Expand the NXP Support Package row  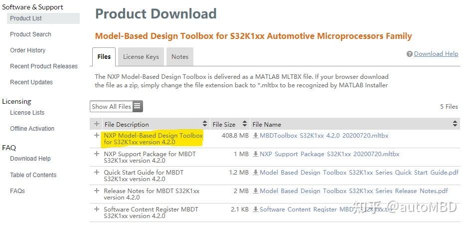[96, 154]
